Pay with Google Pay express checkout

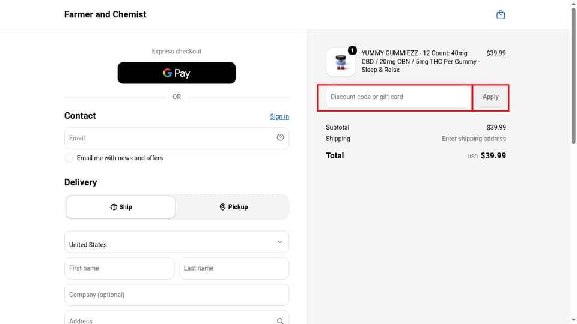[x=177, y=73]
